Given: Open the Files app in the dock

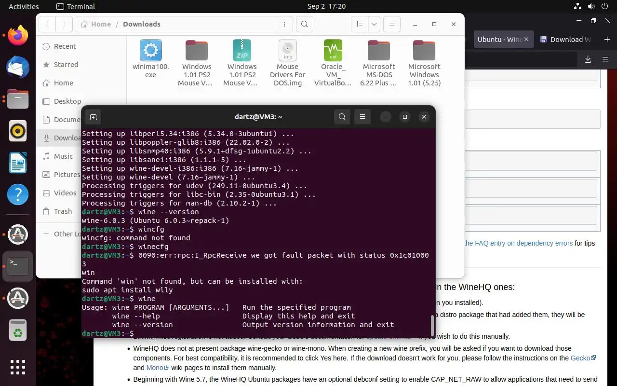Looking at the screenshot, I should pos(18,99).
